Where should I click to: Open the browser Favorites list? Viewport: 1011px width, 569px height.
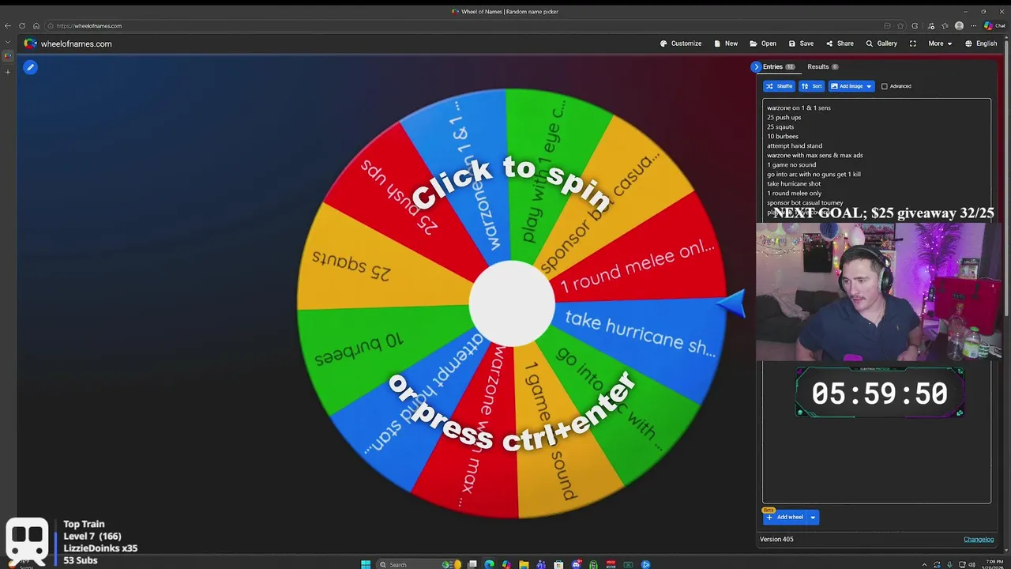point(945,25)
